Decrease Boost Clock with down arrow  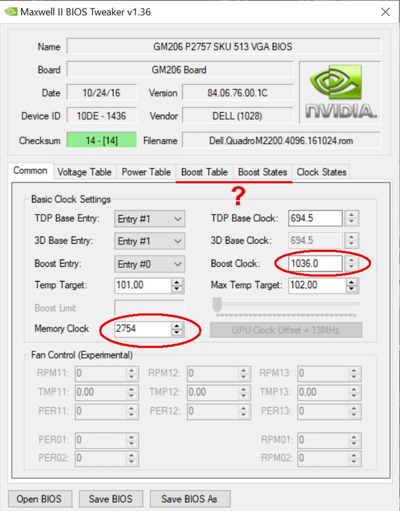tap(351, 267)
